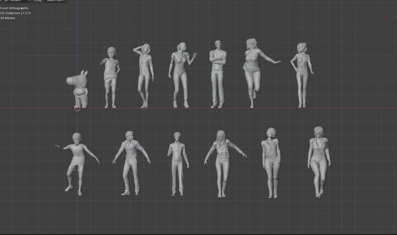Click the "Front Orthographic" view label
Image resolution: width=397 pixels, height=235 pixels.
(x=14, y=8)
